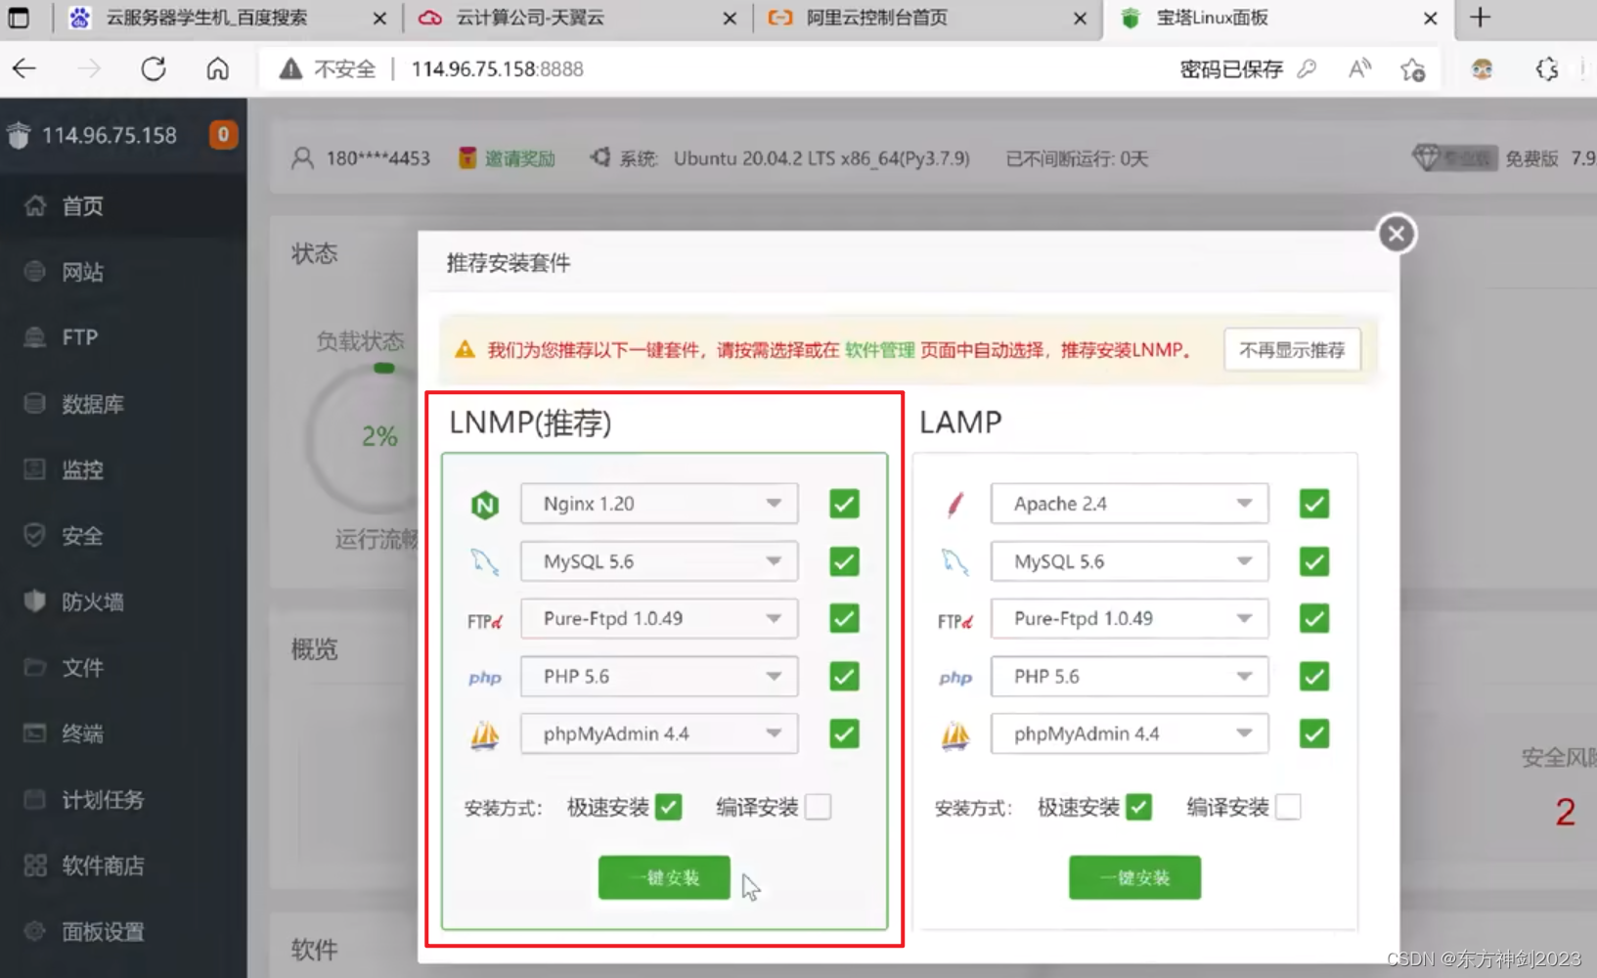
Task: Click the 不再显示推荐 button
Action: (x=1292, y=349)
